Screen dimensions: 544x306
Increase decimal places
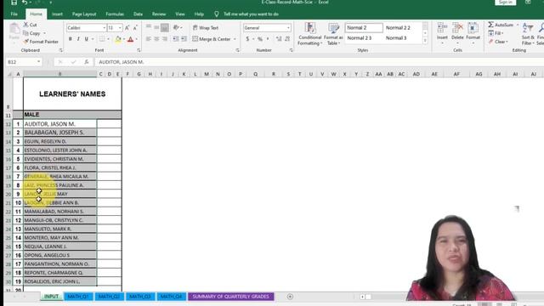(x=279, y=39)
